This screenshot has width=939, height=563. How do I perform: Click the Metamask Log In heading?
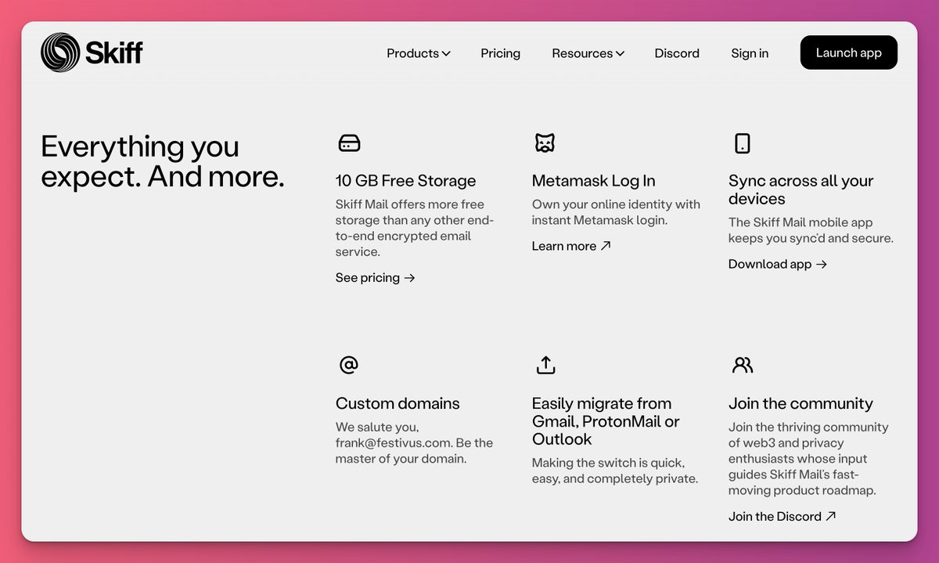pyautogui.click(x=594, y=181)
